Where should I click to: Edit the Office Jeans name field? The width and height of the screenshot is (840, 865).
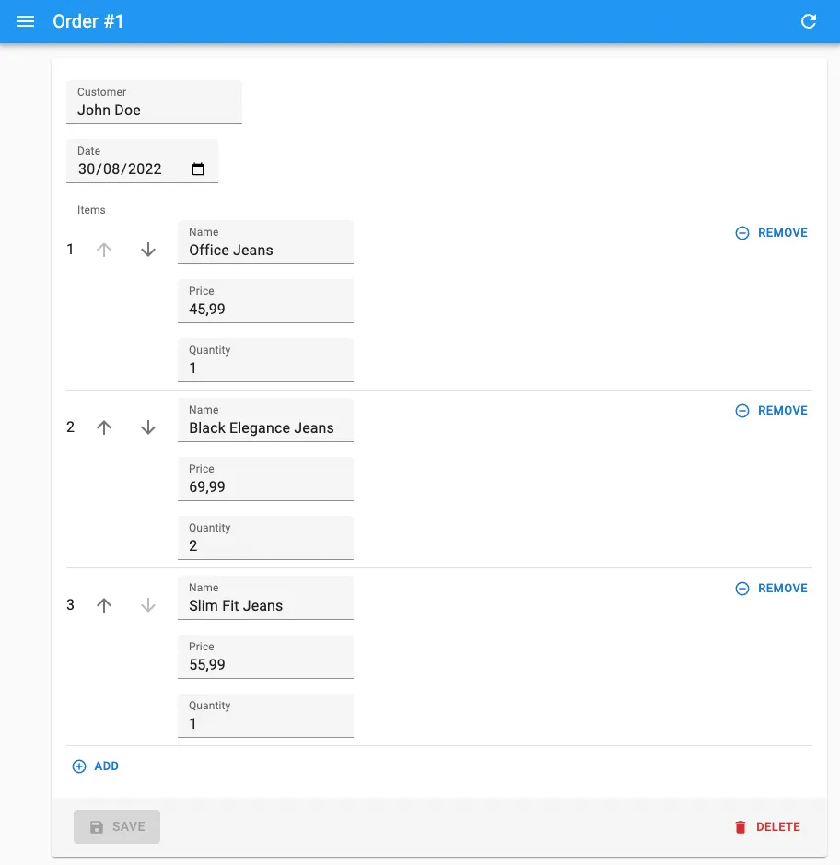click(265, 251)
